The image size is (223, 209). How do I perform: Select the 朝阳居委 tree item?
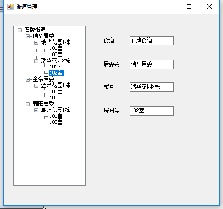43,104
